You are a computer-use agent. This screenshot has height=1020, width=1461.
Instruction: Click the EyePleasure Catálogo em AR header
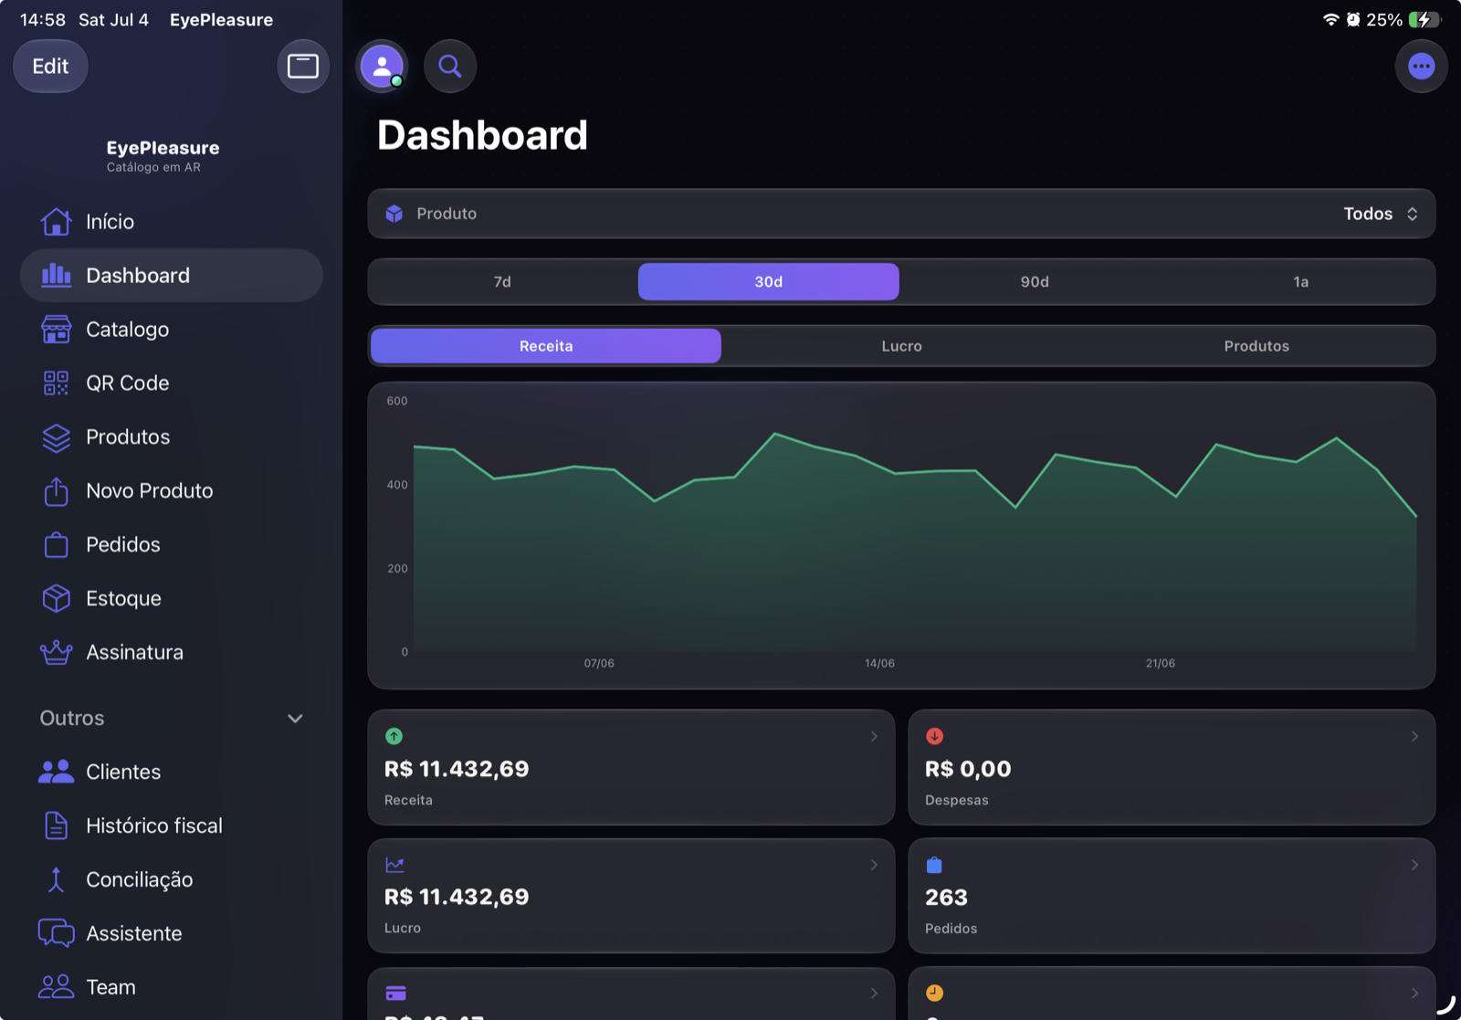[163, 155]
